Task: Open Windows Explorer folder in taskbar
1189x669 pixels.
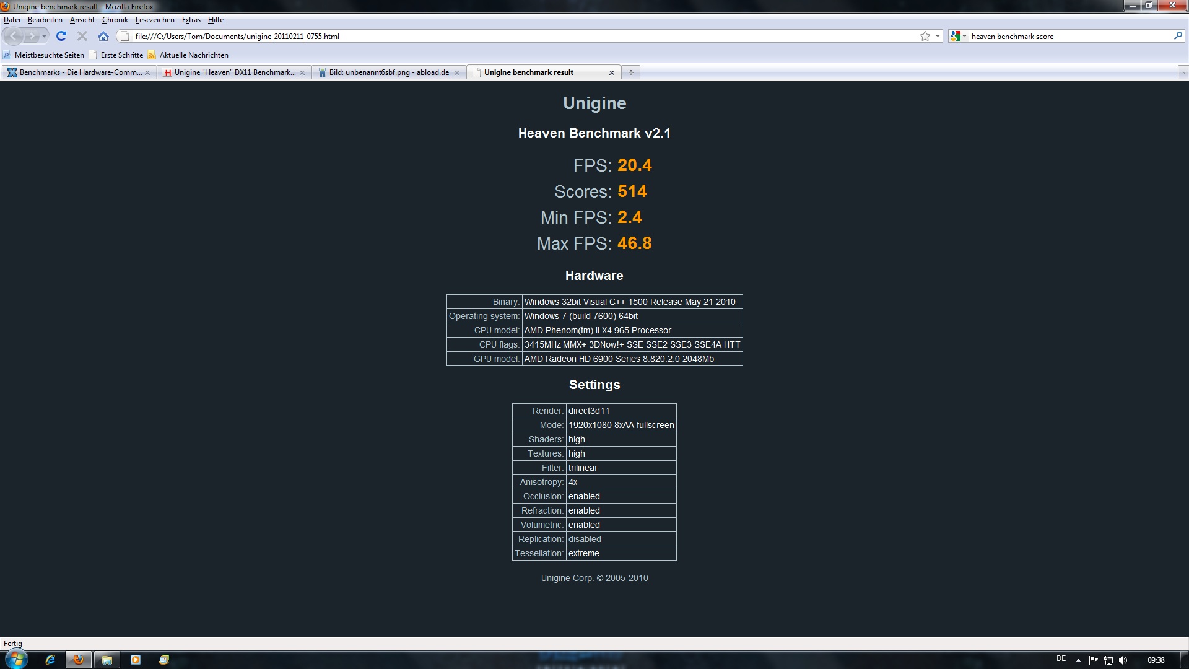Action: (x=107, y=660)
